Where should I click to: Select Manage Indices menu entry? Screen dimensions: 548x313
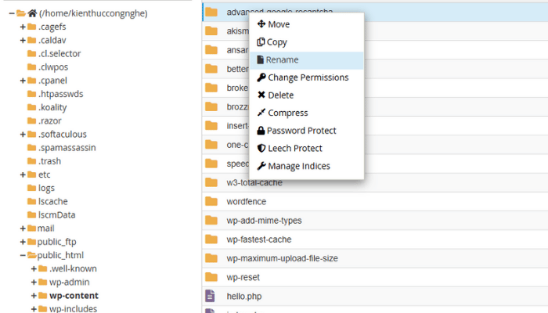pos(298,167)
